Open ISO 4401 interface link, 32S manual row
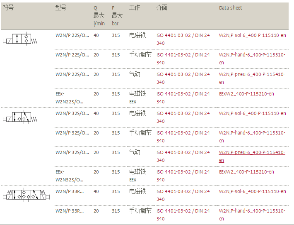The image size is (294, 225). (x=183, y=137)
